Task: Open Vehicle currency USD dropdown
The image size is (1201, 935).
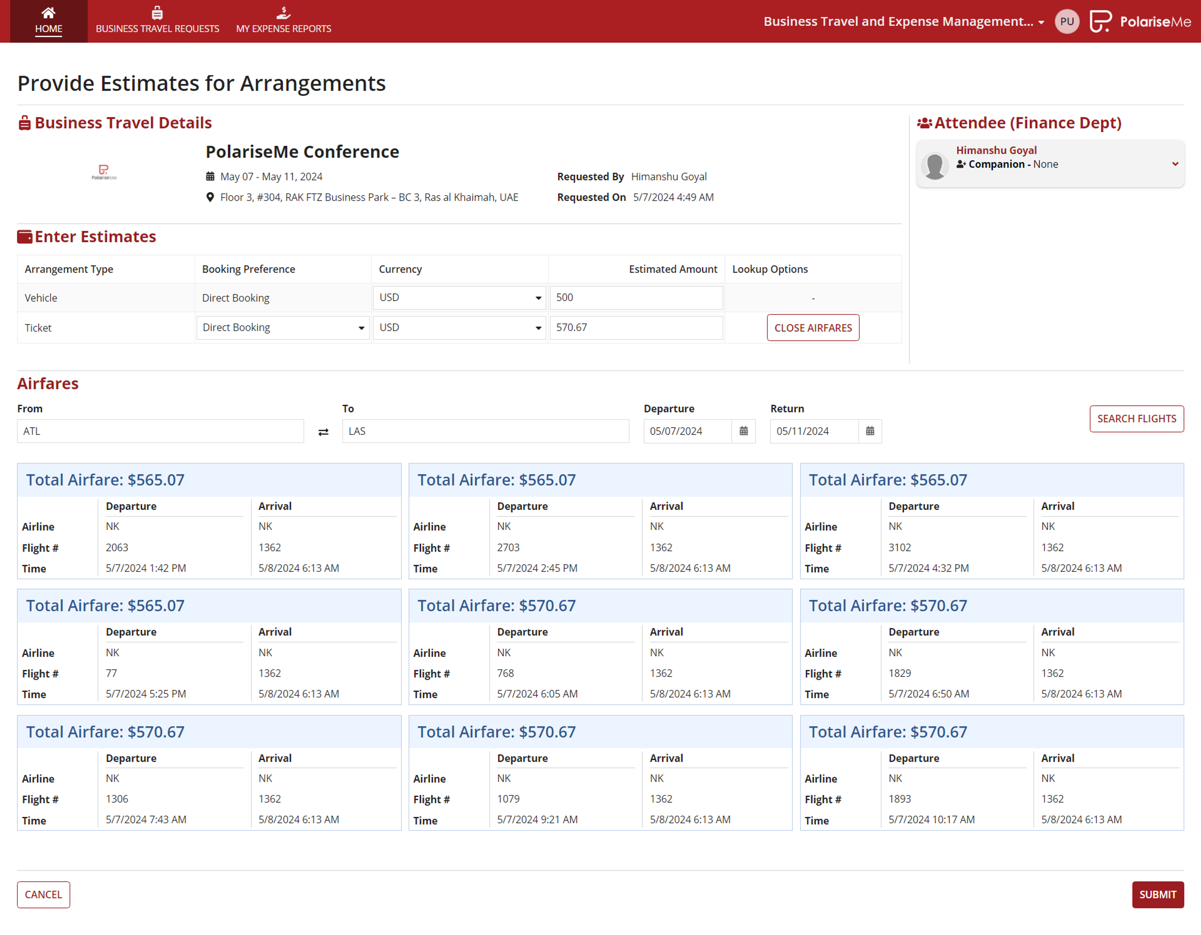Action: pos(459,297)
